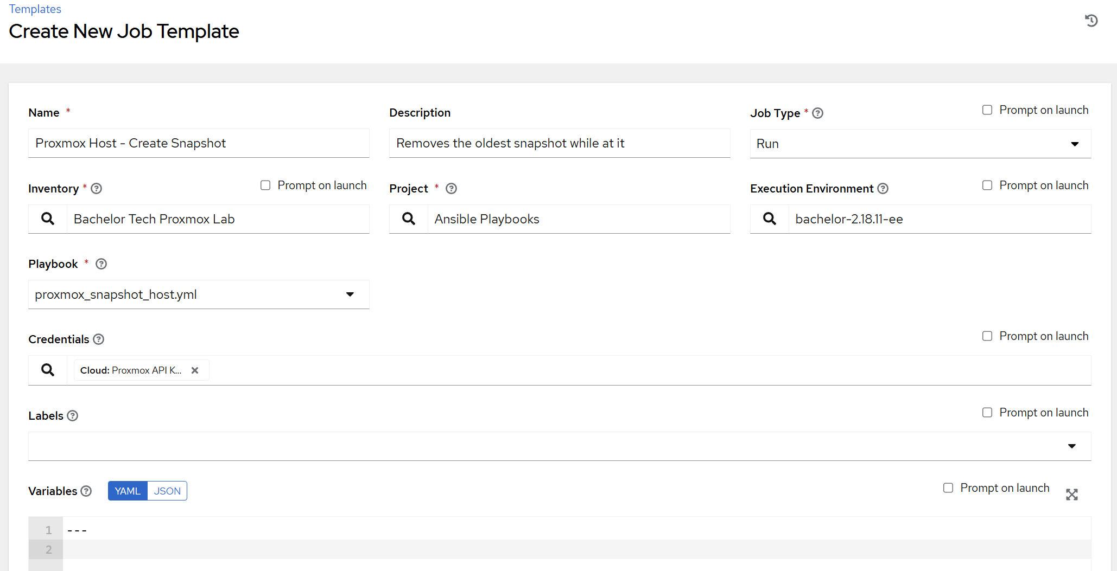Click into the Name text field

pyautogui.click(x=199, y=143)
